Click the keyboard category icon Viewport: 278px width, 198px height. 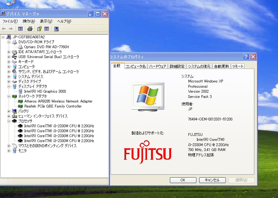(x=14, y=62)
